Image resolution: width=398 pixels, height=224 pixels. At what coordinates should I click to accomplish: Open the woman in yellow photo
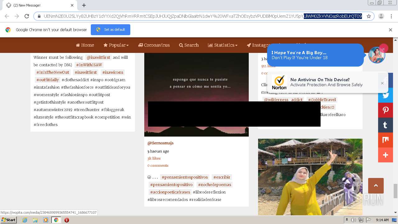pos(310,177)
